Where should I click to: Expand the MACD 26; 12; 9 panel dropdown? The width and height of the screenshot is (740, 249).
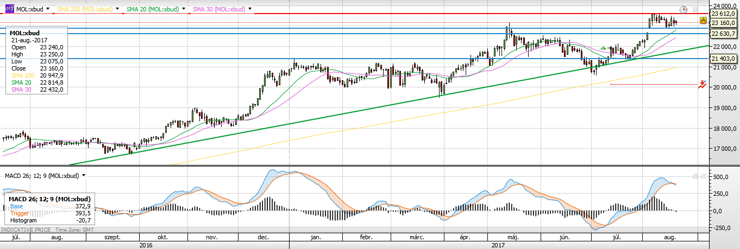point(84,176)
